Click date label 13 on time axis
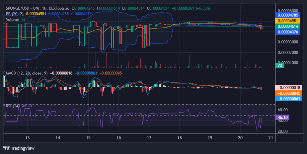This screenshot has width=307, height=154. coord(28,137)
